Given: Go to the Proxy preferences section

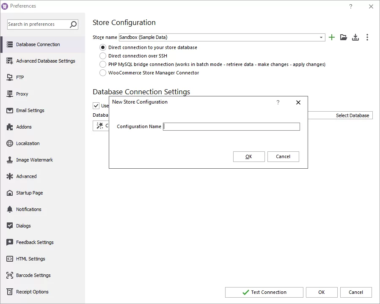Looking at the screenshot, I should 9,94.
